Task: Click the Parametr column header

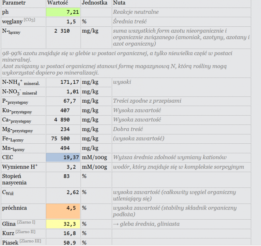Action: (14, 3)
